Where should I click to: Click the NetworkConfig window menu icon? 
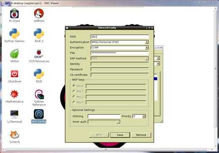point(67,28)
